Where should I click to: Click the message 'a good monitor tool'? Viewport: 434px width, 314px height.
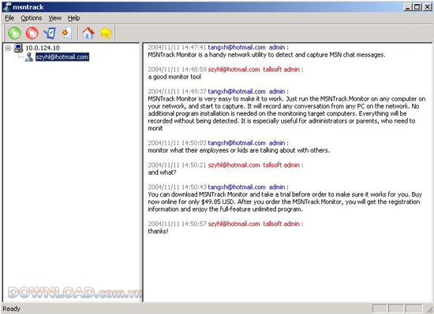174,76
